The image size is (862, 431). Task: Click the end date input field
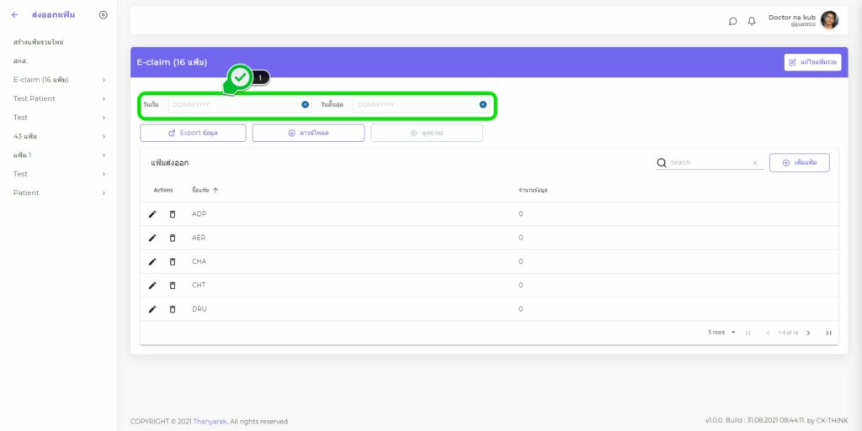pos(414,105)
